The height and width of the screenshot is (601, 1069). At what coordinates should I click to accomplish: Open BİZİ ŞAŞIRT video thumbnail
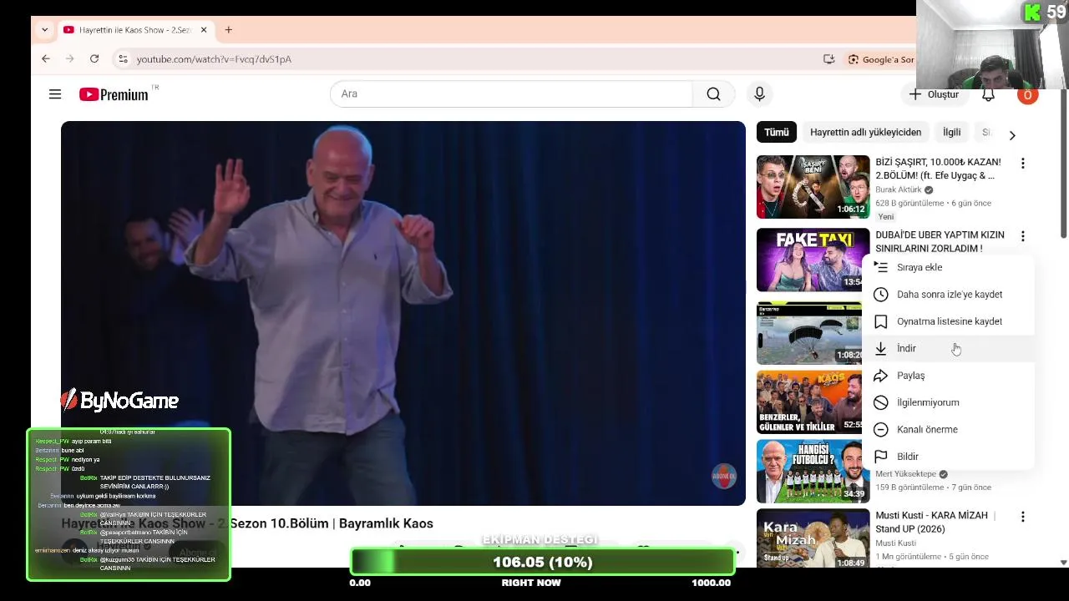[x=813, y=187]
